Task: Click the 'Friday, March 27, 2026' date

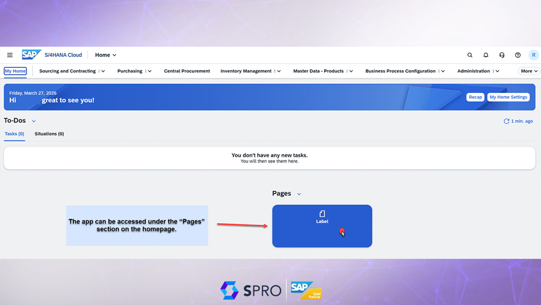Action: [33, 93]
